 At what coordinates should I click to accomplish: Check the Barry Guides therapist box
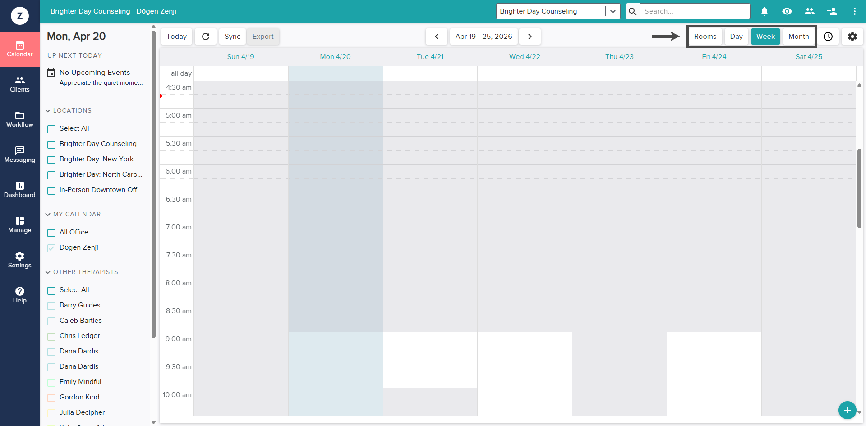click(51, 306)
